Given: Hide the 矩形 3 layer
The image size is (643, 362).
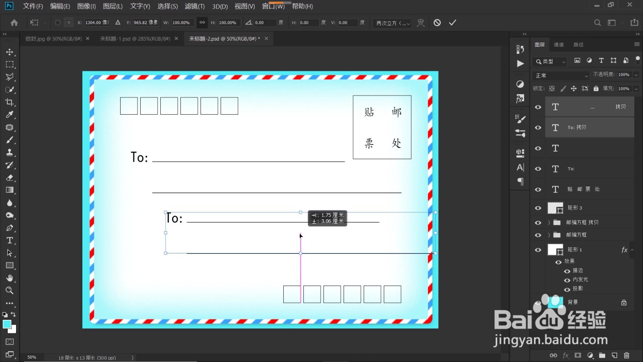Looking at the screenshot, I should click(x=538, y=208).
